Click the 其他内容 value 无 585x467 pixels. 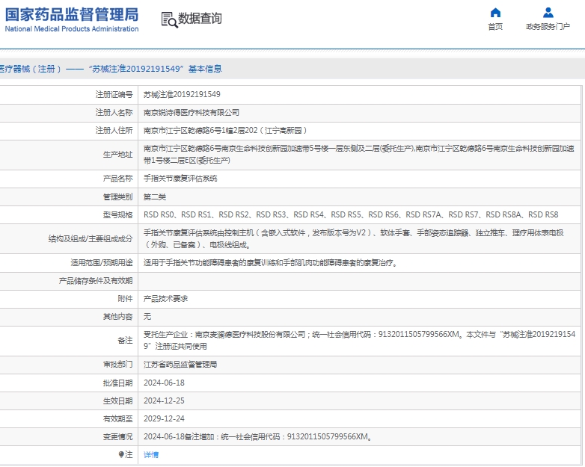147,316
